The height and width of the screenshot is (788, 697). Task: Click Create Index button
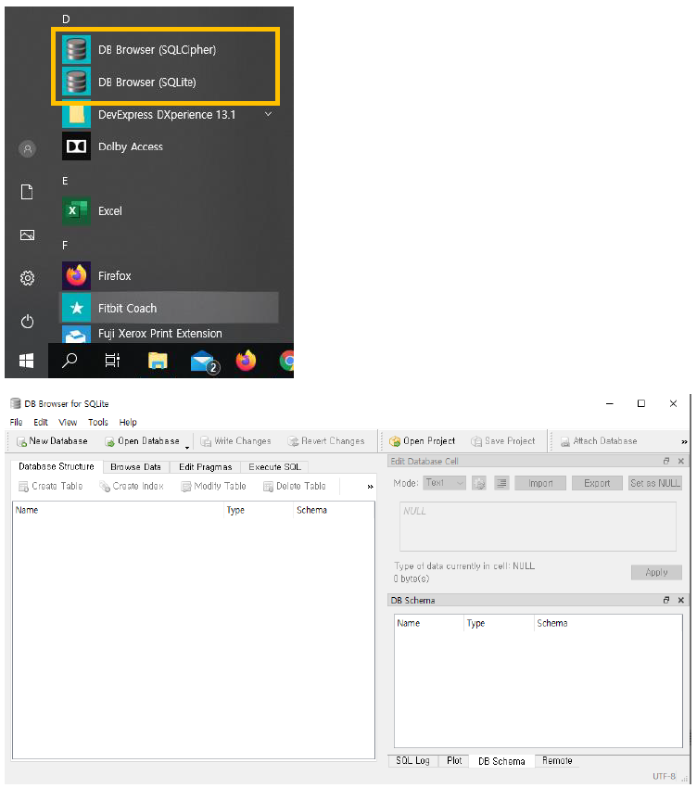pos(132,486)
